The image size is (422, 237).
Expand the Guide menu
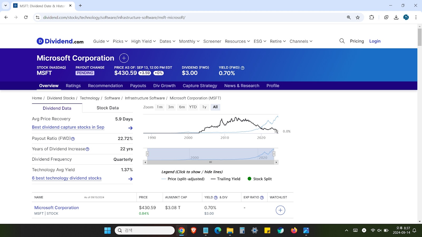(101, 41)
